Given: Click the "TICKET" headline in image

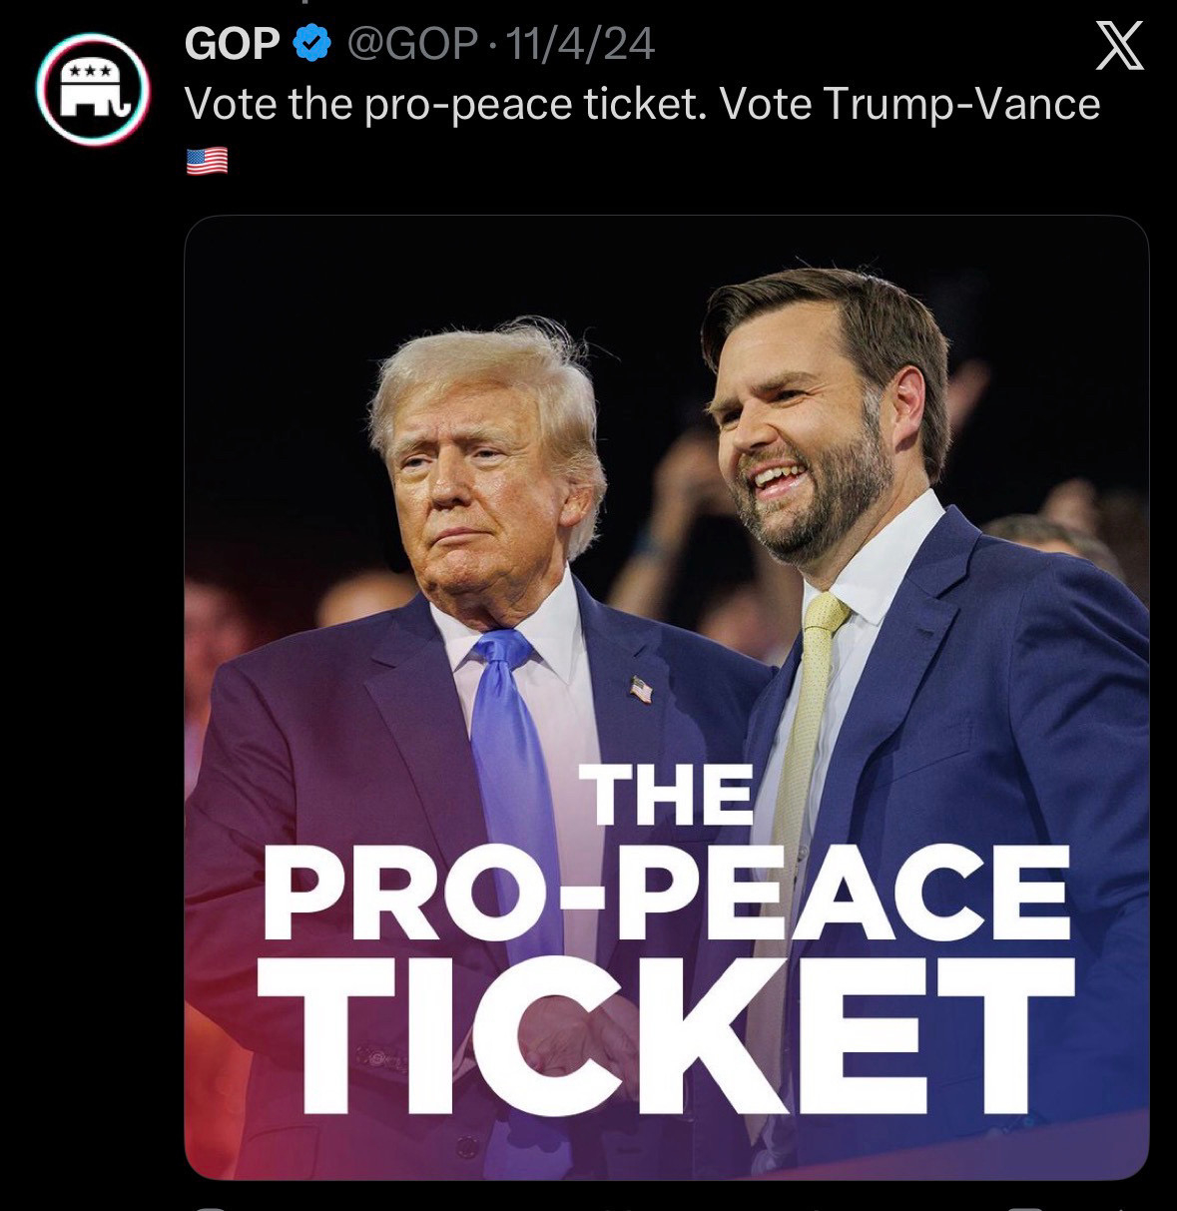Looking at the screenshot, I should (664, 1035).
